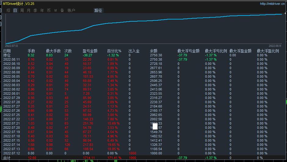The width and height of the screenshot is (287, 162).
Task: Select the 2022.07.14 date row
Action: [x=12, y=144]
